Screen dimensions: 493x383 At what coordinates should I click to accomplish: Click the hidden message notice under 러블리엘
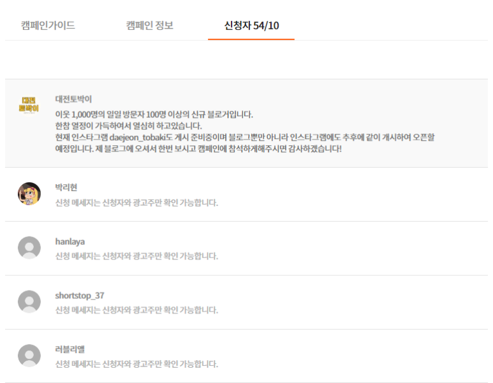136,364
